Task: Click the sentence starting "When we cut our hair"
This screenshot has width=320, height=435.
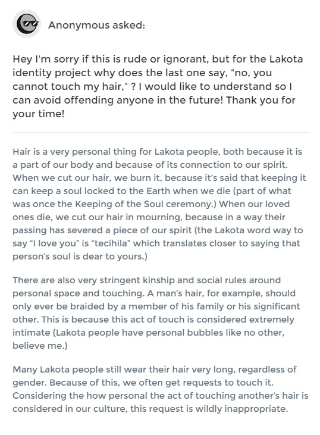Action: (159, 191)
